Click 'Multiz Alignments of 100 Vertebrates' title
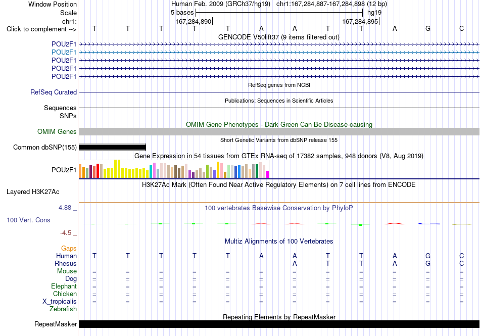The image size is (480, 336). 279,242
